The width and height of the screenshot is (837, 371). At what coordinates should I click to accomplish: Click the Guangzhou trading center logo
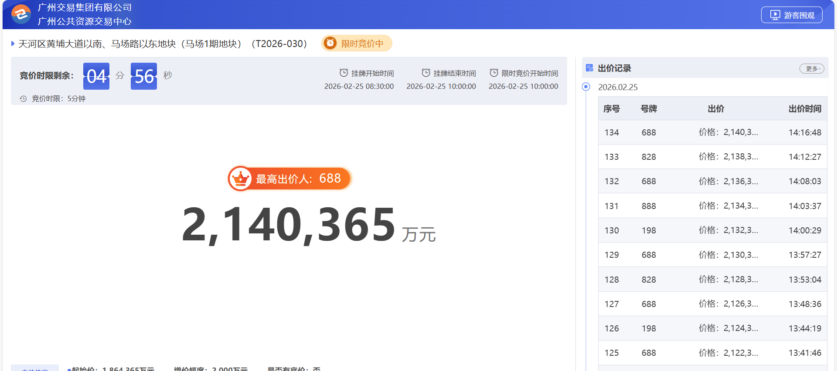[x=20, y=14]
